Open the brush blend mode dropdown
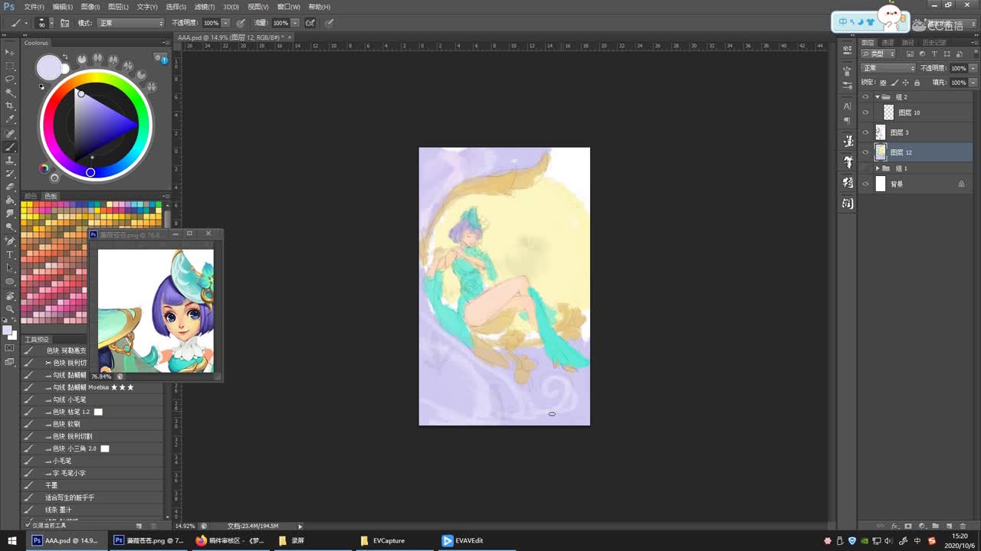 click(x=130, y=23)
